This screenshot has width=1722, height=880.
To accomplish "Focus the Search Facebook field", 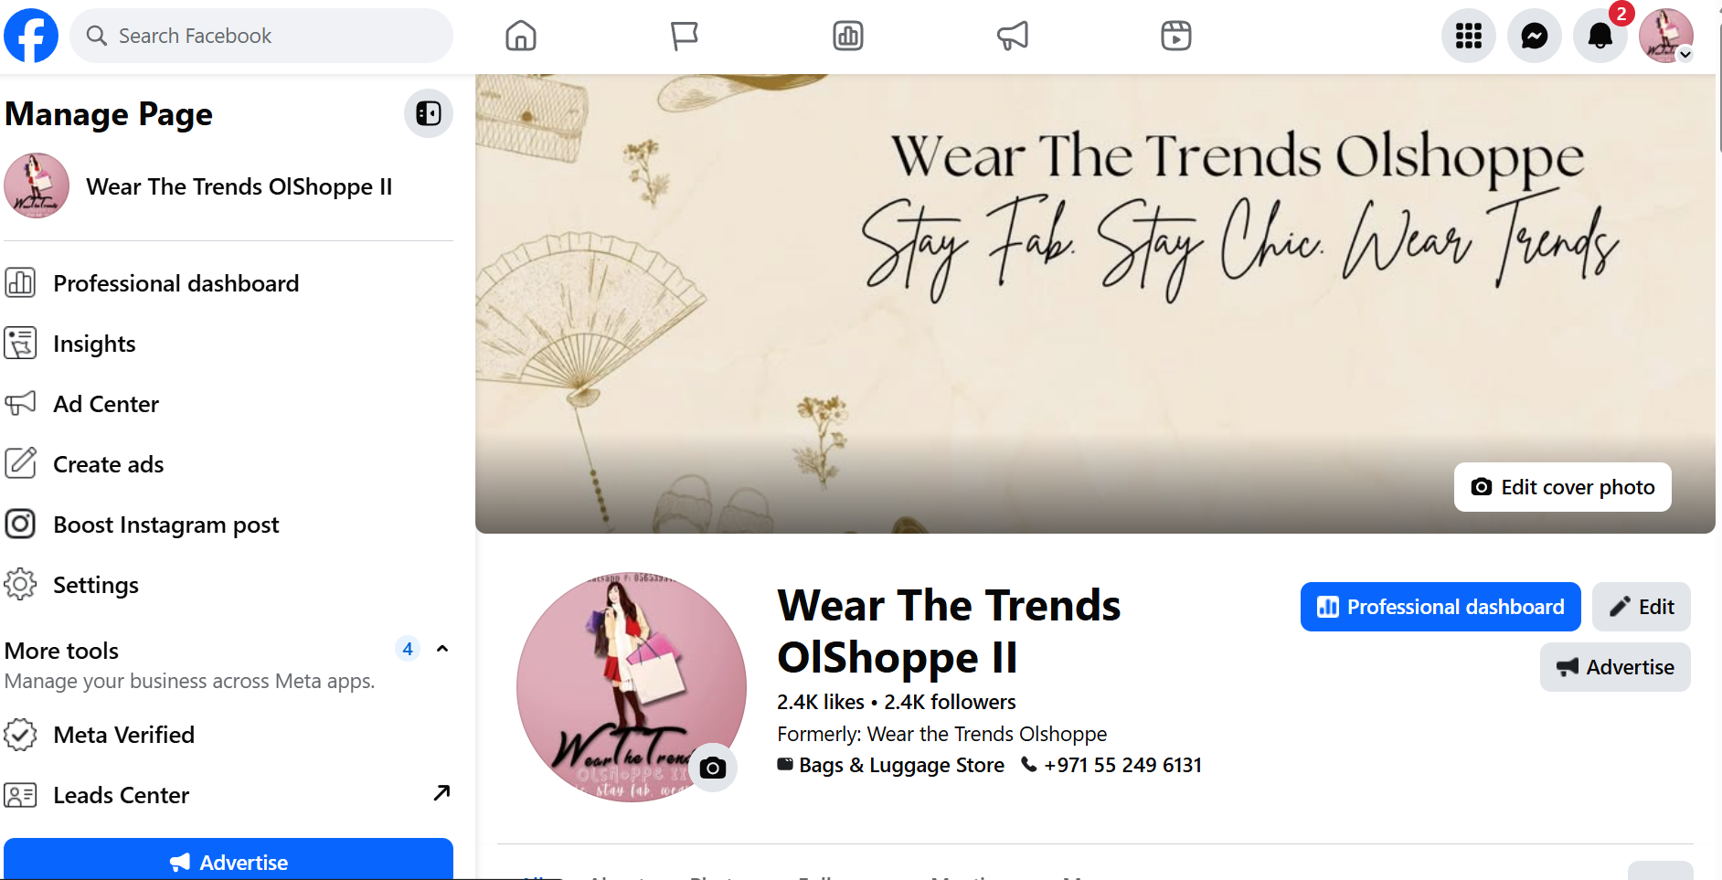I will point(261,36).
